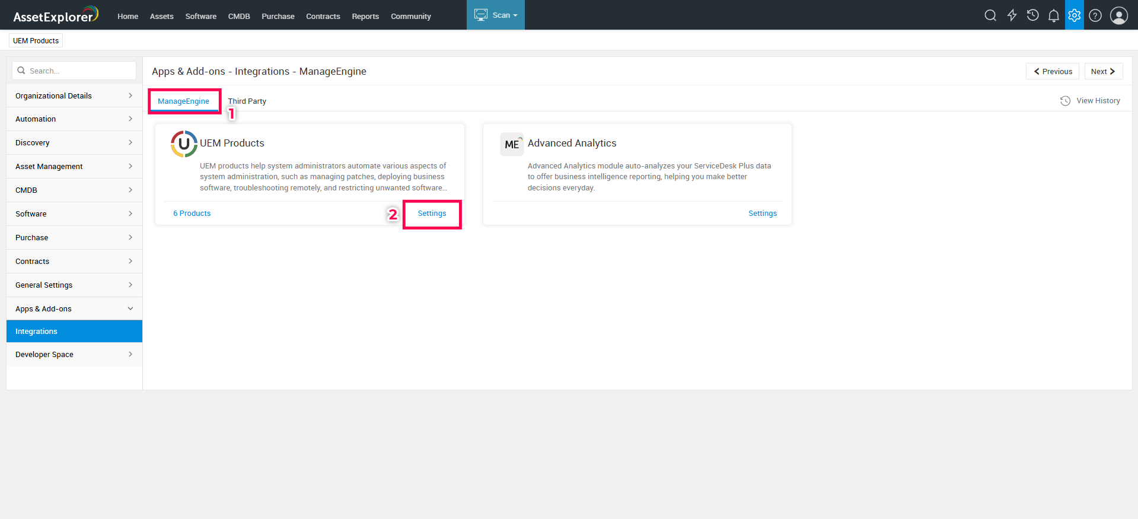Open notifications bell icon
The image size is (1138, 519).
[1054, 15]
